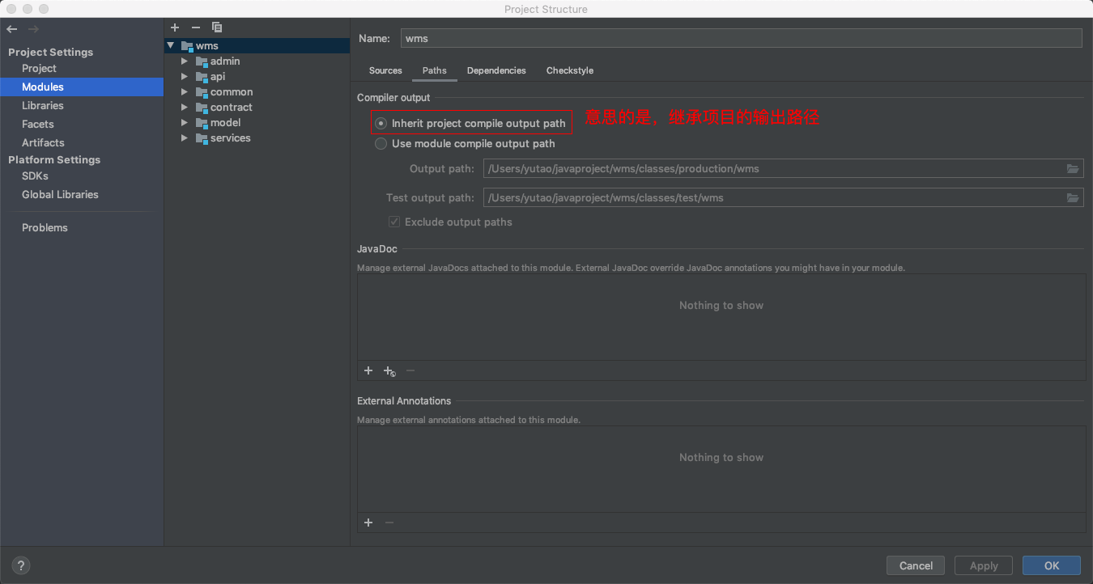This screenshot has height=584, width=1093.
Task: Switch to the Dependencies tab
Action: point(496,70)
